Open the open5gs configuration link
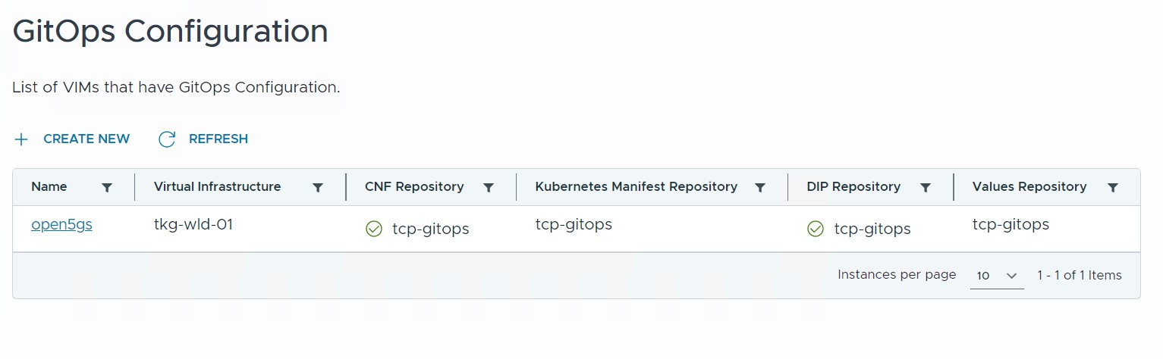The height and width of the screenshot is (359, 1163). pos(61,225)
